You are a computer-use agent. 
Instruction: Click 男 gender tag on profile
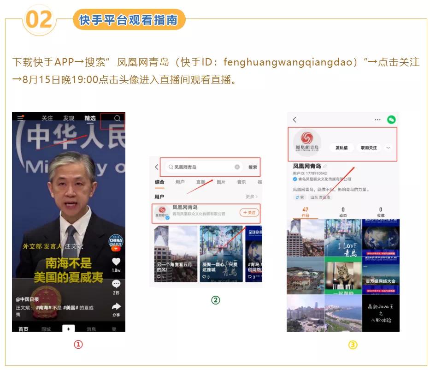pos(300,197)
